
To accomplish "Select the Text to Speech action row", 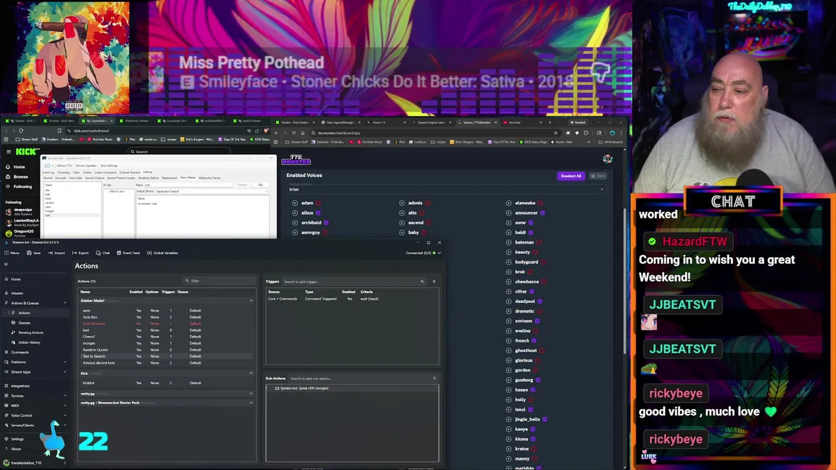I will 167,356.
